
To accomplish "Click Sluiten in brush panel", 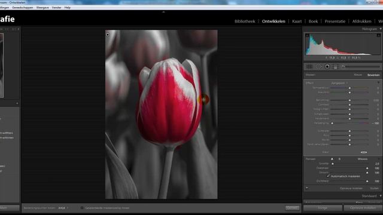I will 374,189.
